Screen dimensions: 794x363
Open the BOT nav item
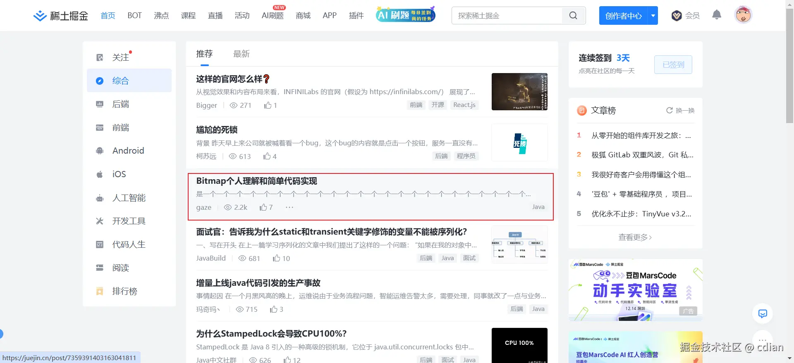tap(134, 16)
